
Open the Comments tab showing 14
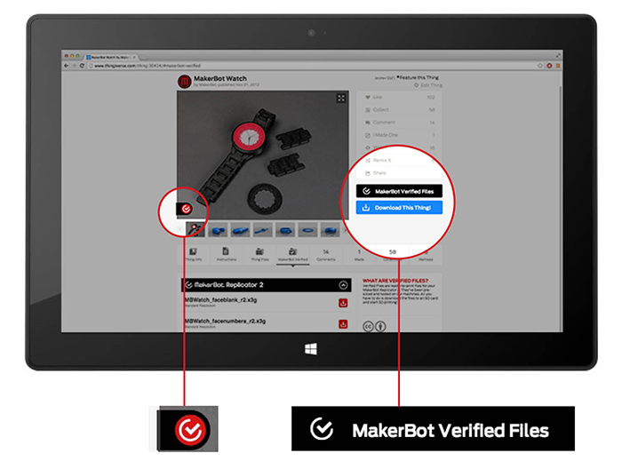click(326, 254)
